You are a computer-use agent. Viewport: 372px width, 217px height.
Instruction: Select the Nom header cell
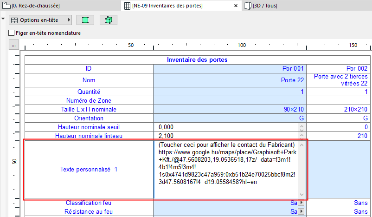(89, 80)
